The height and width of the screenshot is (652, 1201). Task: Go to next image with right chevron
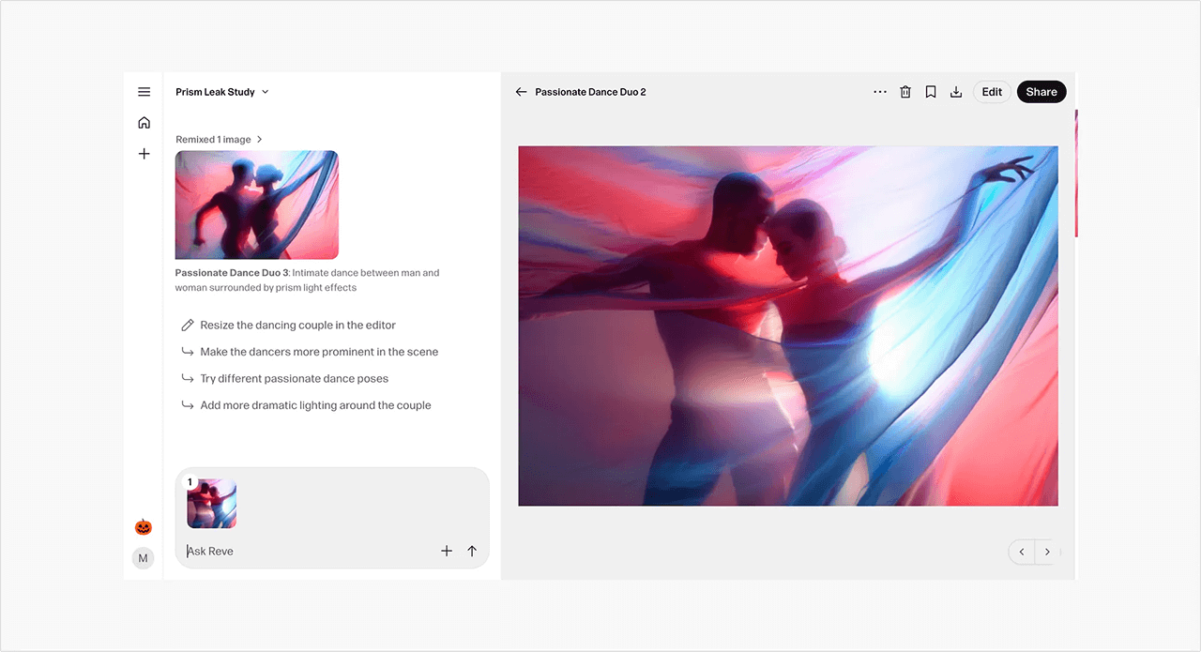(x=1047, y=553)
